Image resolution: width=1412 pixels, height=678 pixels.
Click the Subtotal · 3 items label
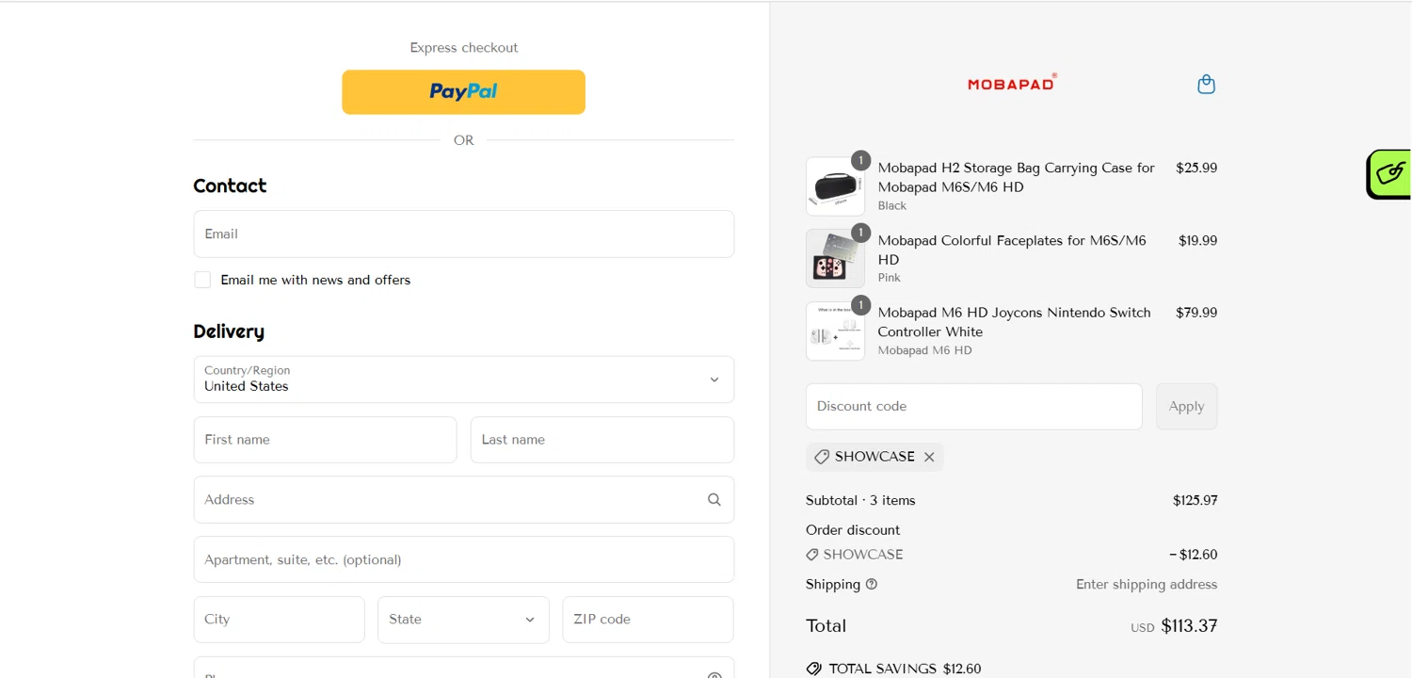(860, 501)
